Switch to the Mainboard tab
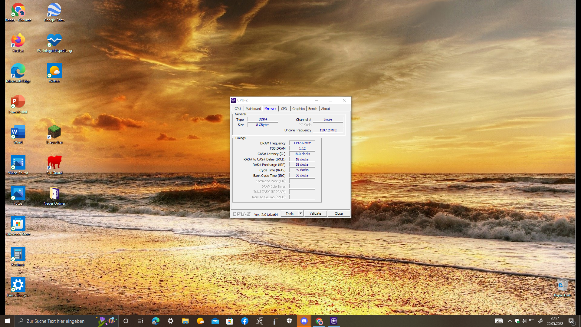The width and height of the screenshot is (581, 327). click(x=253, y=109)
